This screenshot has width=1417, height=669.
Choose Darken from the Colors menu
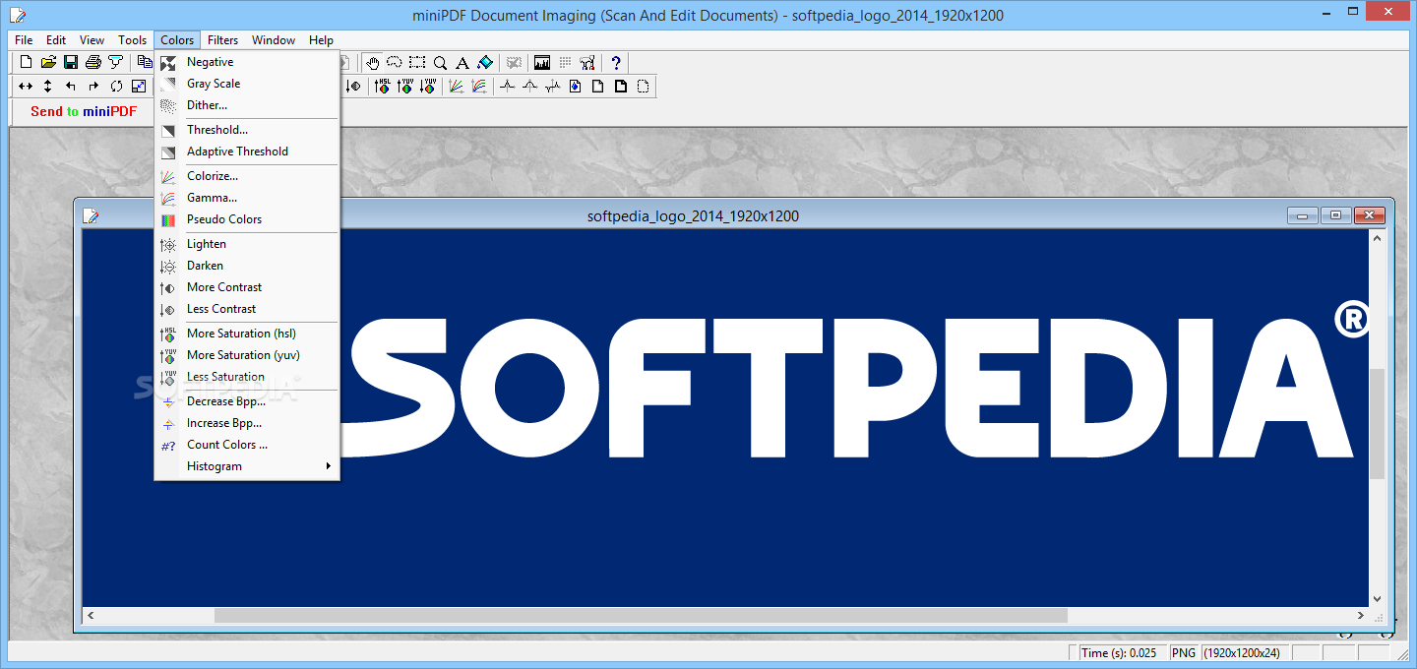[x=247, y=266]
